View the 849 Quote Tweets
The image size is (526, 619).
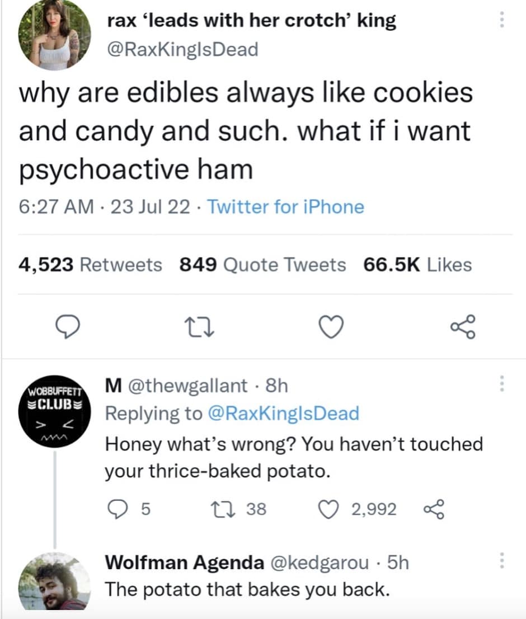click(262, 264)
